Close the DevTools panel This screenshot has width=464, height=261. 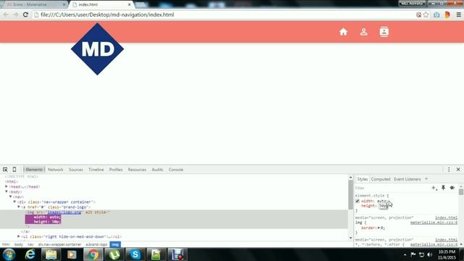point(458,170)
